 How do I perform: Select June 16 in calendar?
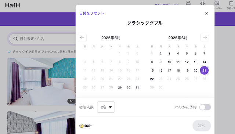(x=160, y=70)
